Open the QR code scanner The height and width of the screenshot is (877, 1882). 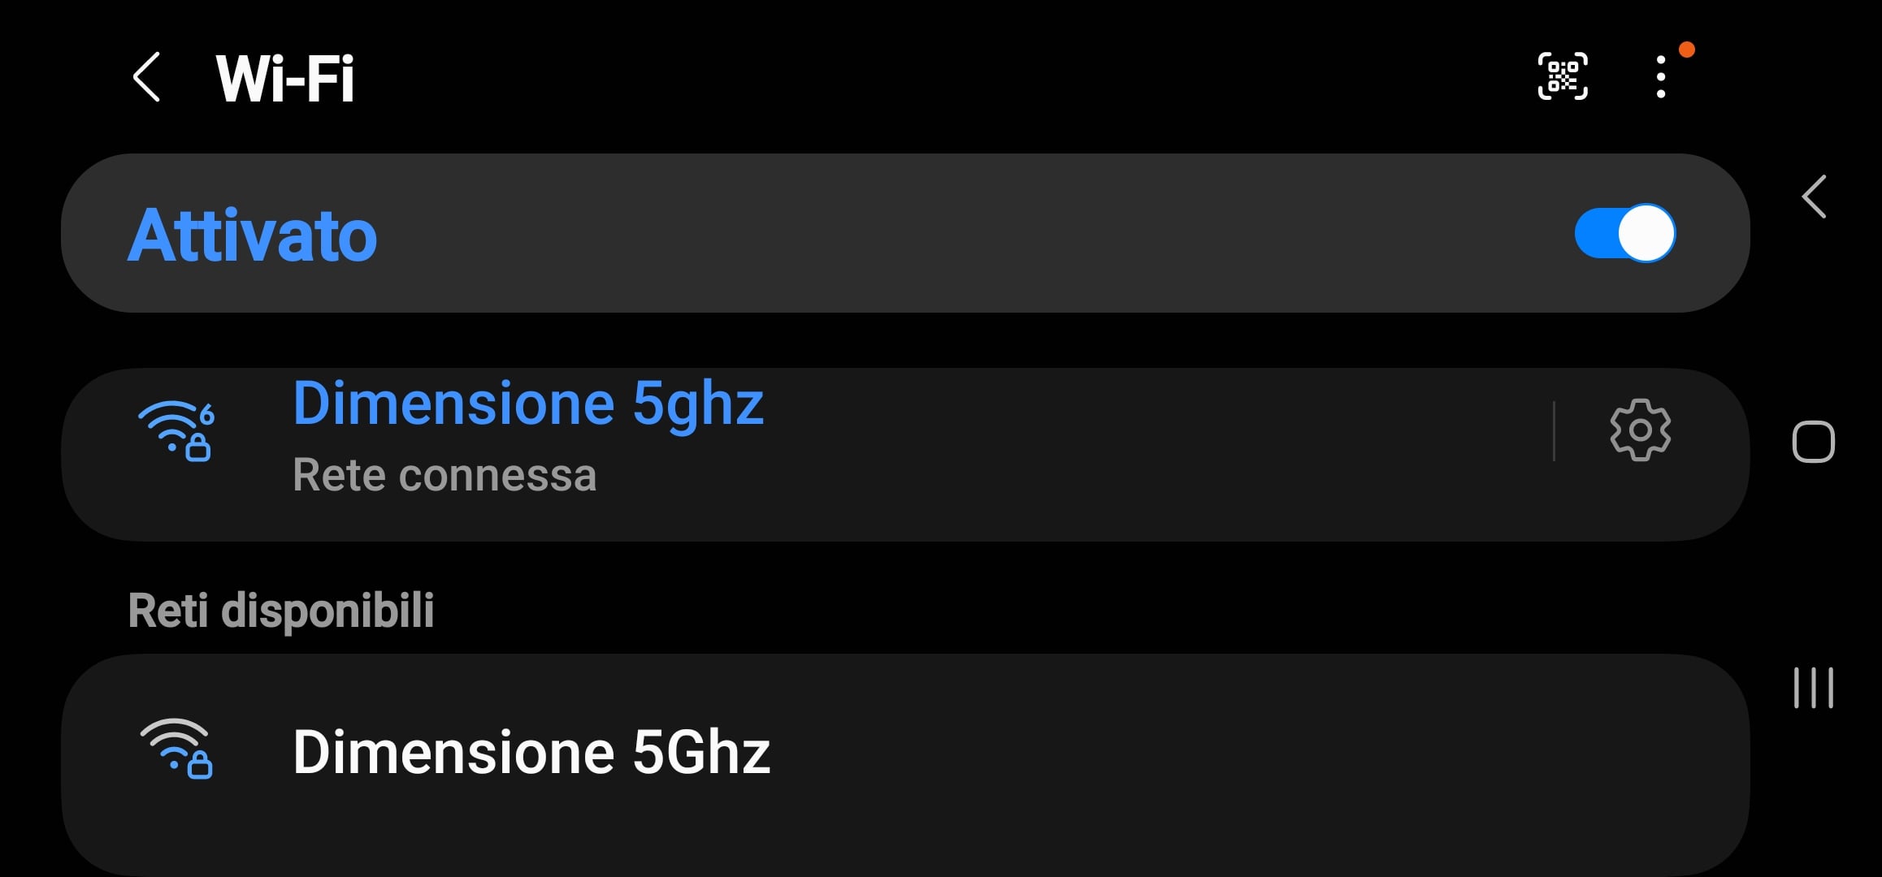point(1562,76)
